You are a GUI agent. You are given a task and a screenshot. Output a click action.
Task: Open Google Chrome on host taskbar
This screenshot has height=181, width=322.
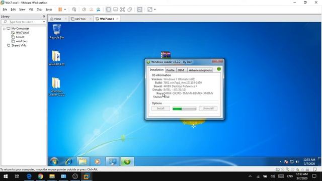pos(40,176)
